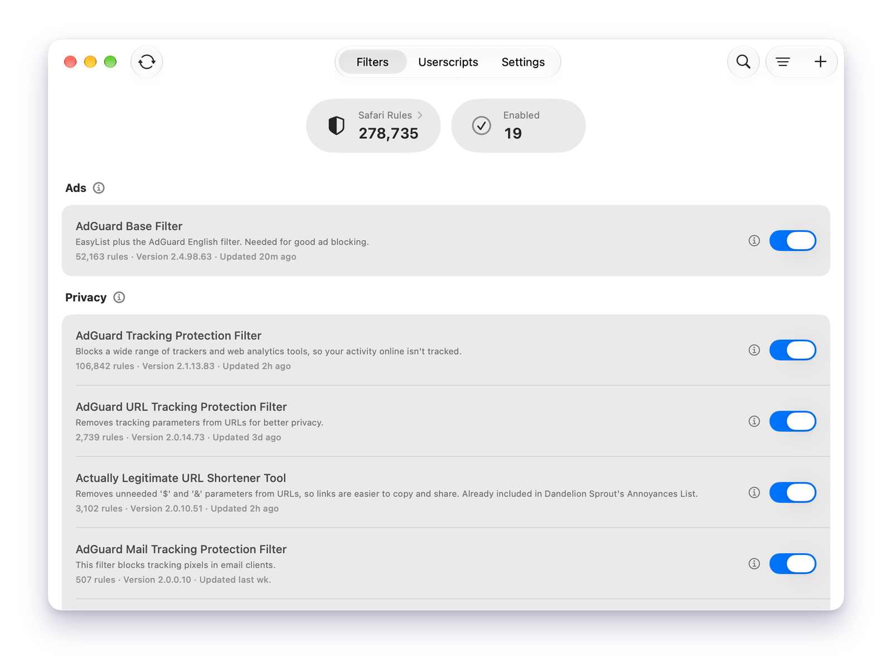Screen dimensions: 892x667
Task: Click 'This filter blocks tracking pixels' description
Action: (176, 565)
